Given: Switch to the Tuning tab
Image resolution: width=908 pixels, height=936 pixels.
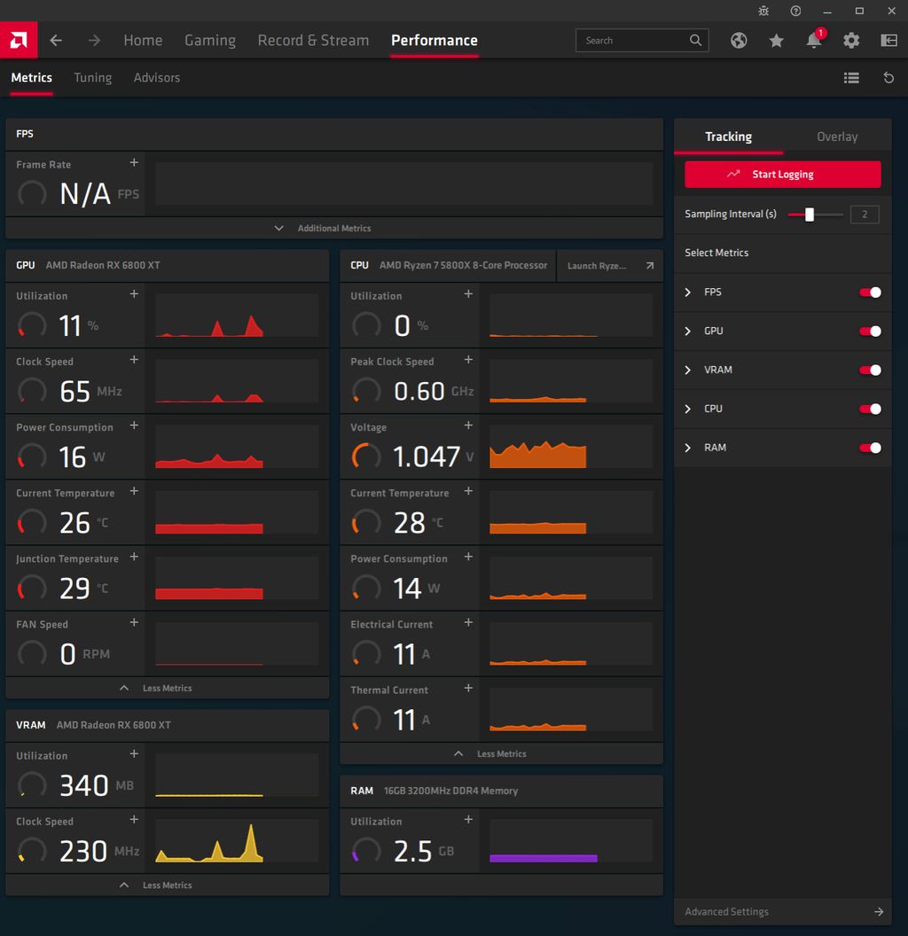Looking at the screenshot, I should (x=92, y=78).
